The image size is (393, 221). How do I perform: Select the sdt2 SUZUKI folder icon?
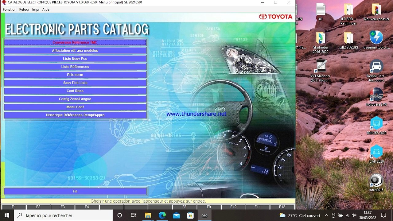pyautogui.click(x=348, y=41)
